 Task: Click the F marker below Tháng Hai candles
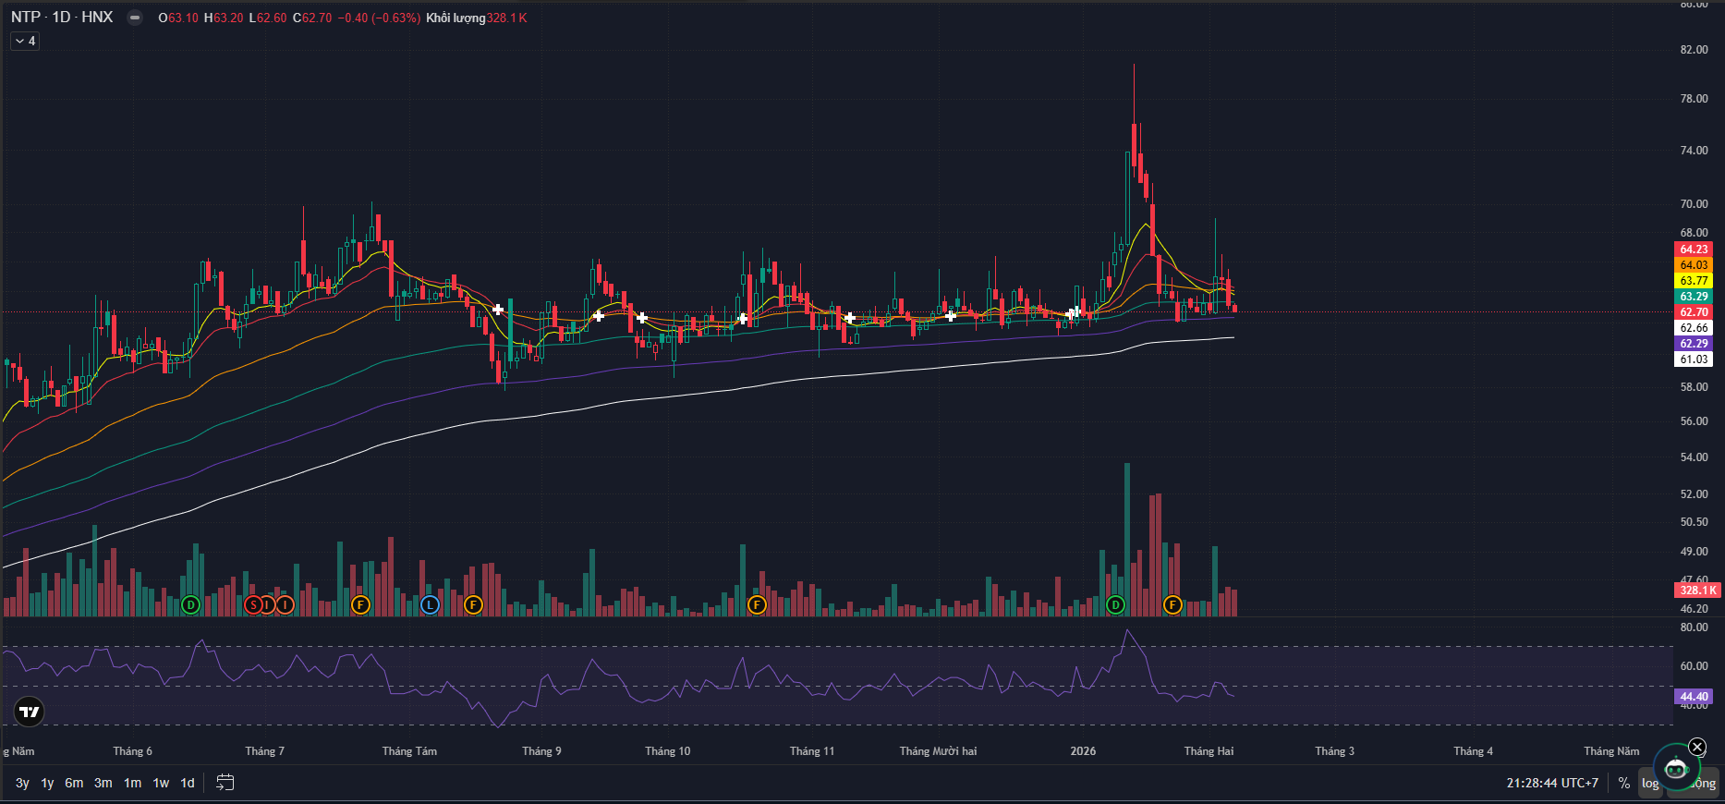(x=1172, y=605)
